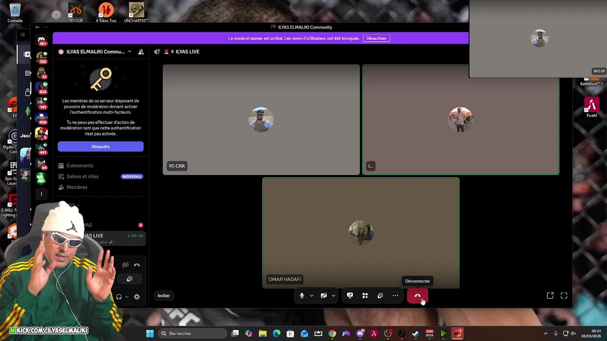
Task: Open soundboard button in voice panel
Action: [x=129, y=279]
